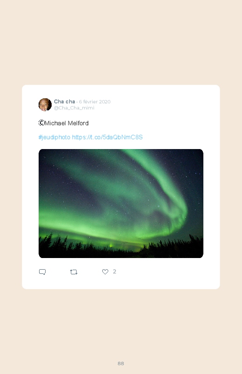Image resolution: width=242 pixels, height=374 pixels.
Task: Open the #jeudiphoto hashtag
Action: pyautogui.click(x=54, y=137)
